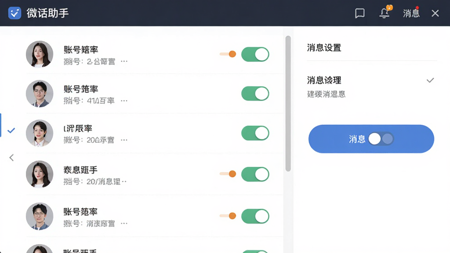
Task: Click the gray subtitle under the checked settings item
Action: pyautogui.click(x=327, y=94)
